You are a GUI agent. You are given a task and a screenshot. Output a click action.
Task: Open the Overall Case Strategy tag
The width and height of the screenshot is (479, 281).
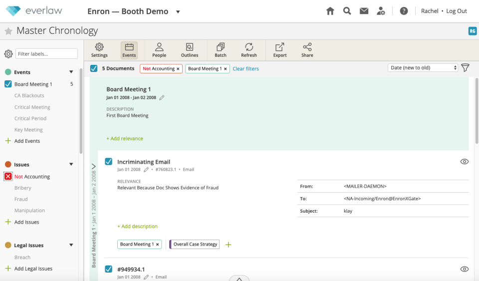click(194, 245)
